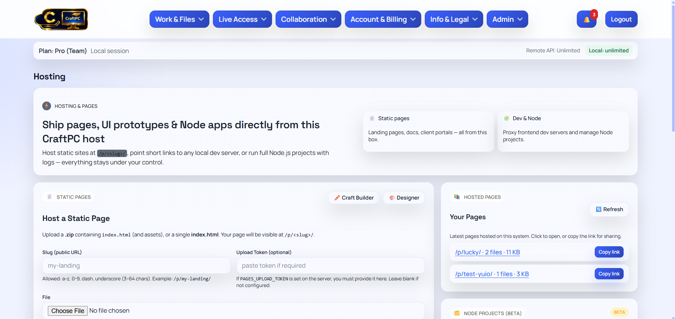Click the Hosted Pages section icon

click(x=457, y=197)
